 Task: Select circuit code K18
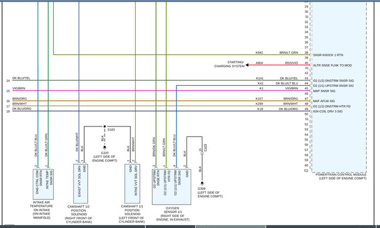point(260,109)
